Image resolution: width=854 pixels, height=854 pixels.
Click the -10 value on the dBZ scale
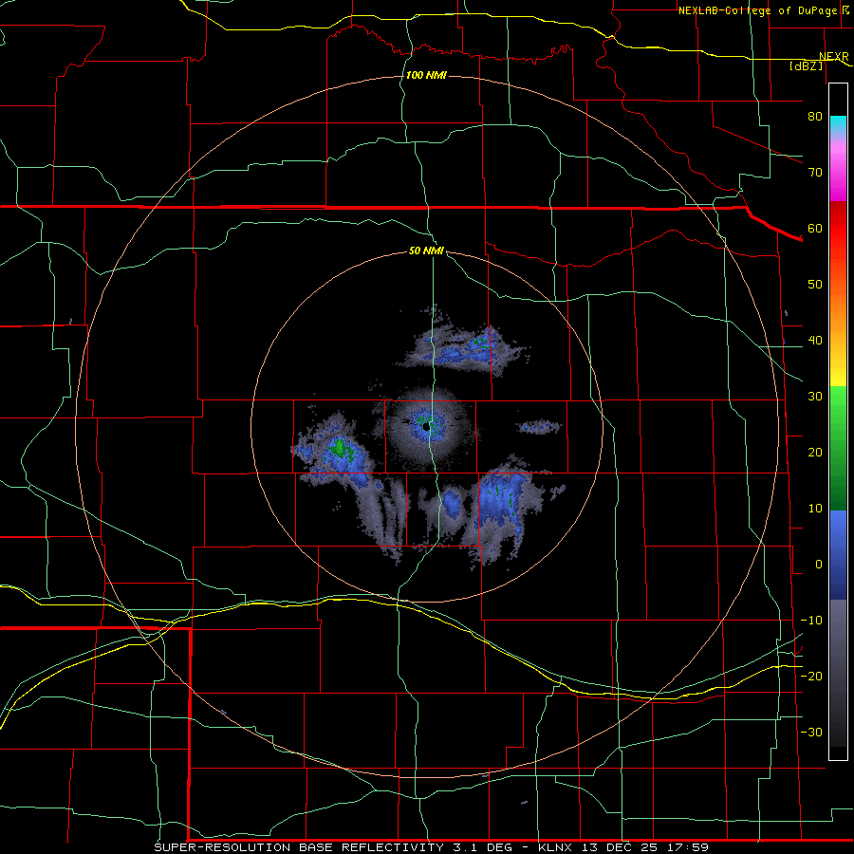811,621
